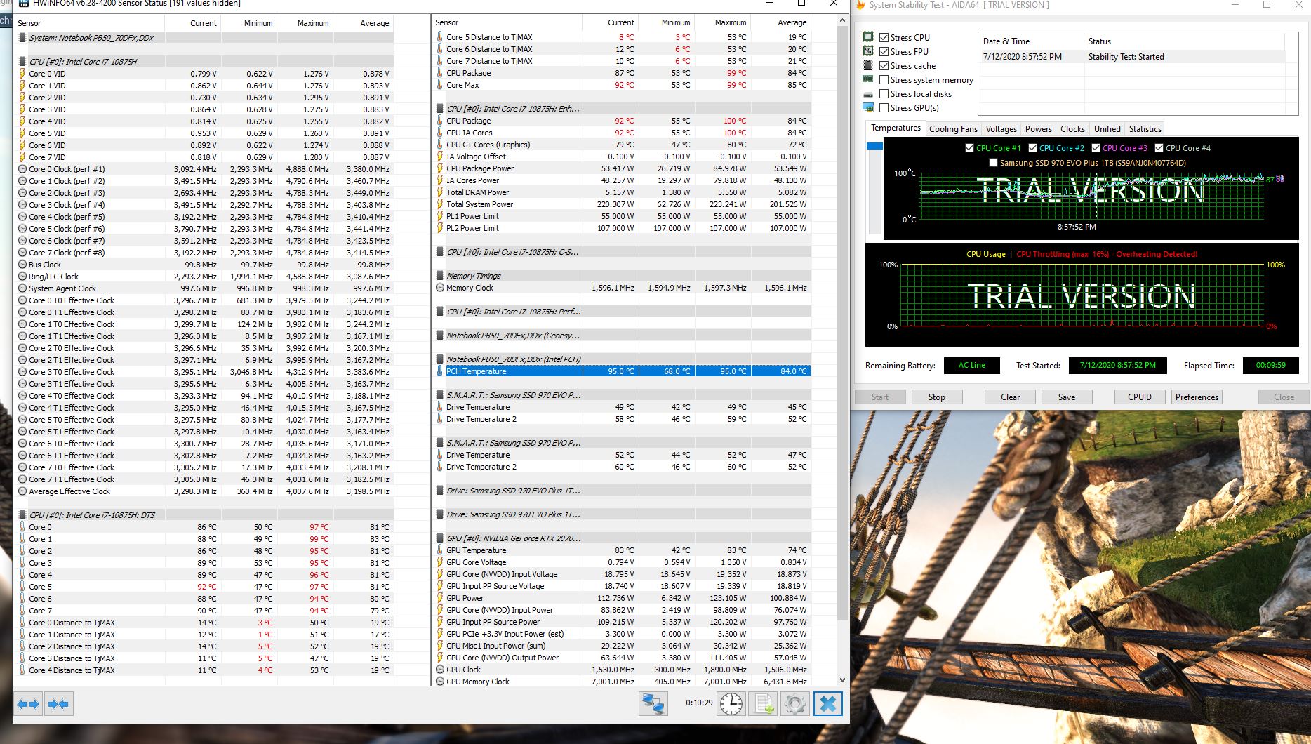Click Stress system memory RAM icon
The width and height of the screenshot is (1311, 744).
click(x=868, y=79)
